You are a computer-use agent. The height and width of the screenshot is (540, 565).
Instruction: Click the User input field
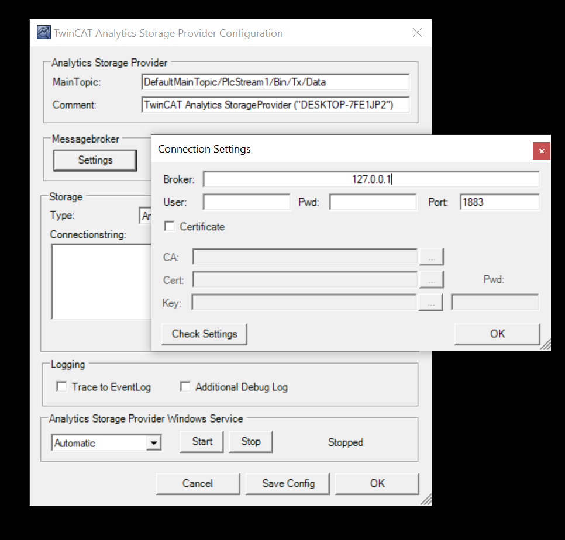(x=246, y=202)
